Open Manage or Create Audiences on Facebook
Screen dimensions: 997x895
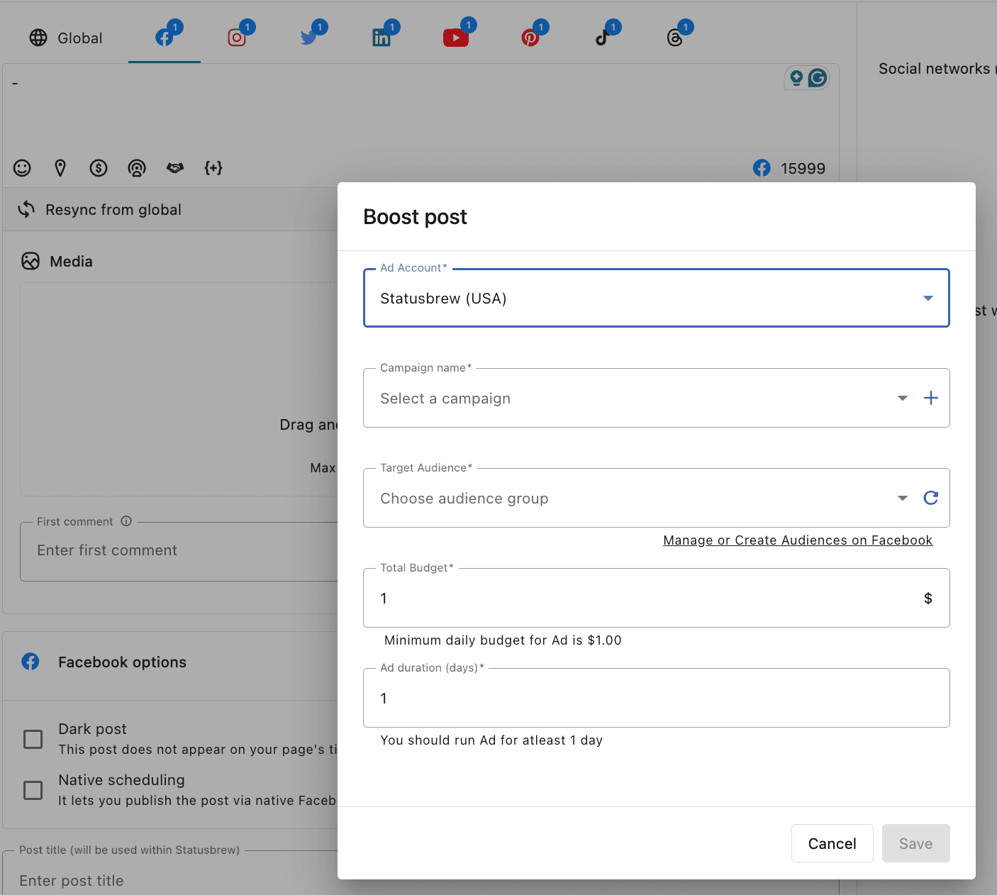pyautogui.click(x=798, y=540)
